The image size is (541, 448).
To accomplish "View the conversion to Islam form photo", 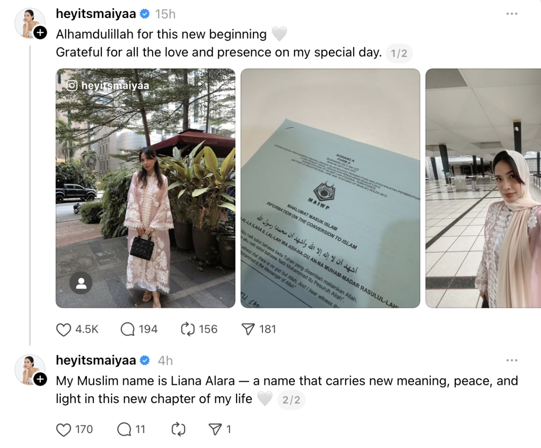I will point(330,188).
